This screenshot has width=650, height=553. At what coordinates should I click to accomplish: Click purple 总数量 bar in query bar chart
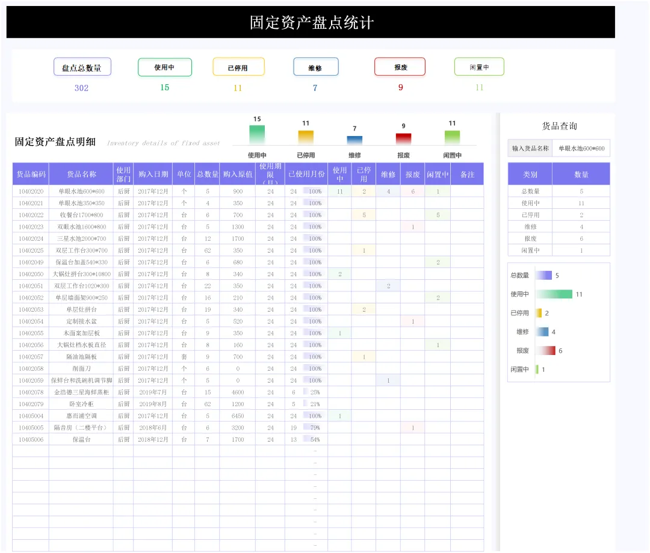544,275
